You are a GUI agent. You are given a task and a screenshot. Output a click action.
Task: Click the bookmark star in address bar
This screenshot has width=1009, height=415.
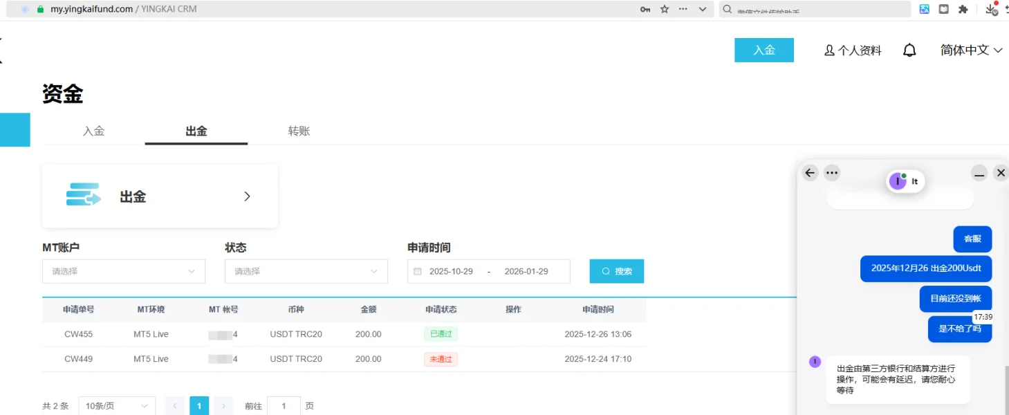click(665, 9)
